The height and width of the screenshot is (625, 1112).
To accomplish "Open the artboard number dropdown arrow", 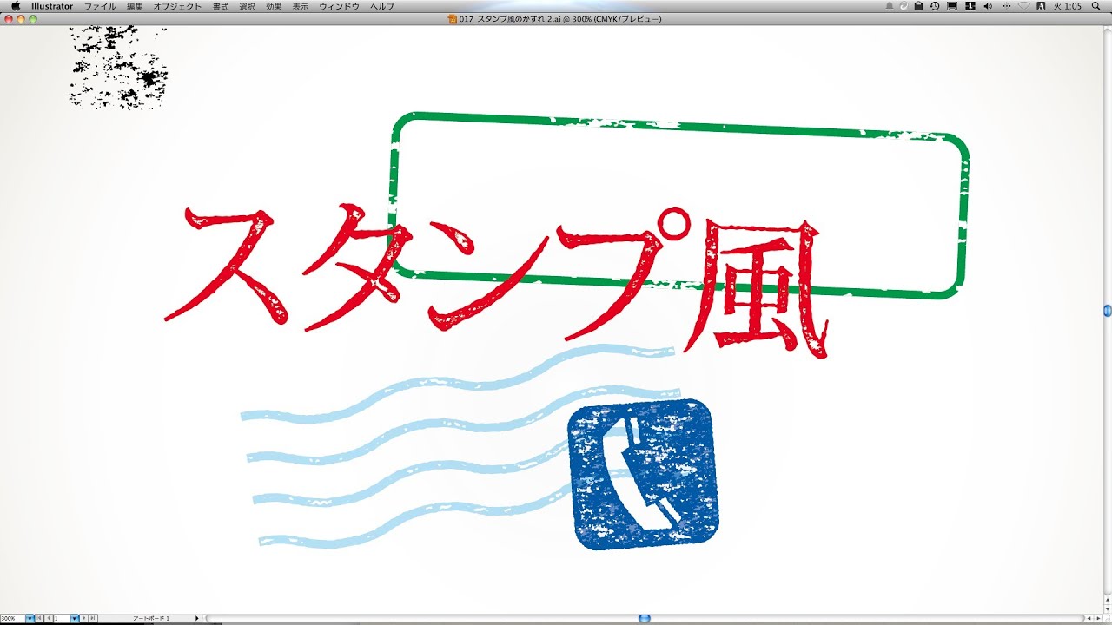I will [75, 618].
